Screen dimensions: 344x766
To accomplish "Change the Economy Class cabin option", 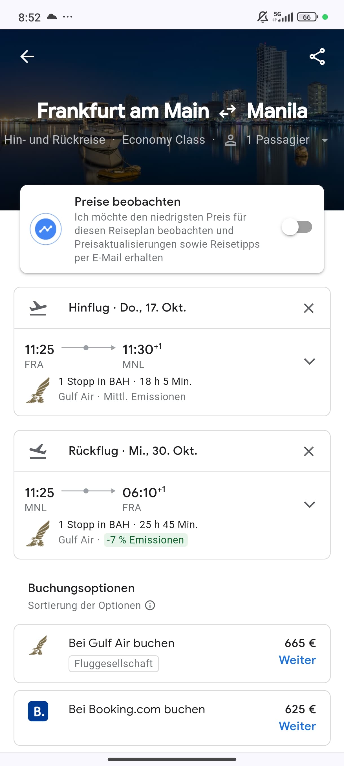I will click(x=164, y=140).
